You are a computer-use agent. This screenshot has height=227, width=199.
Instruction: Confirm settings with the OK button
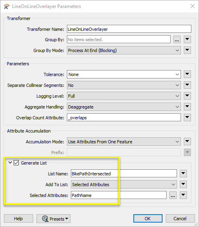click(148, 219)
